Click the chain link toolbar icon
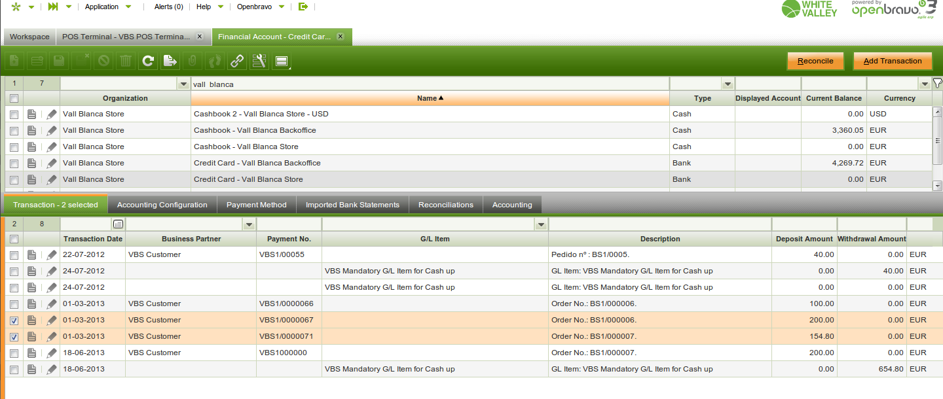The width and height of the screenshot is (943, 399). coord(237,61)
